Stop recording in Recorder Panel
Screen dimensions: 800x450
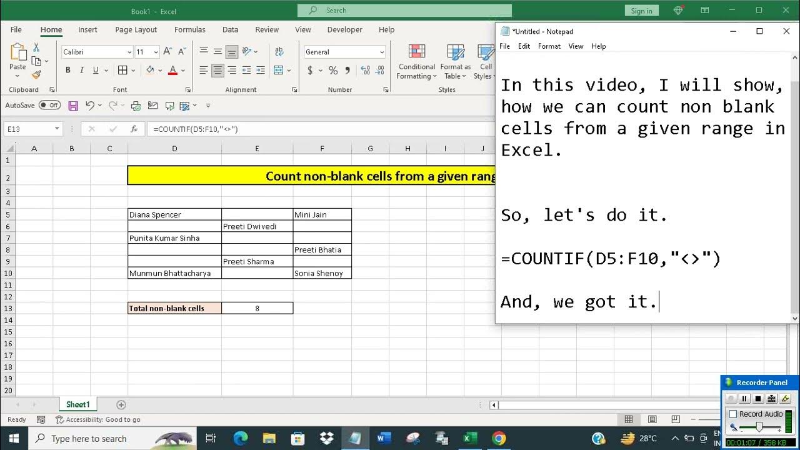coord(758,399)
